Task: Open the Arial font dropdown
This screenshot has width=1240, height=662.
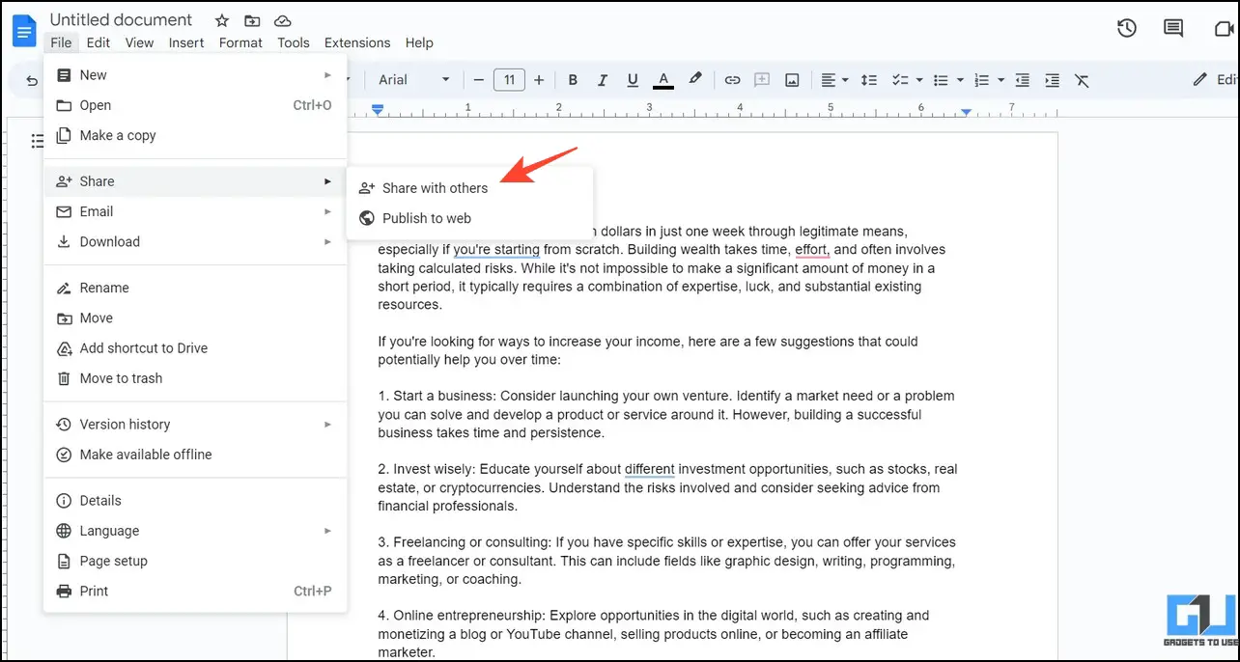Action: coord(414,80)
